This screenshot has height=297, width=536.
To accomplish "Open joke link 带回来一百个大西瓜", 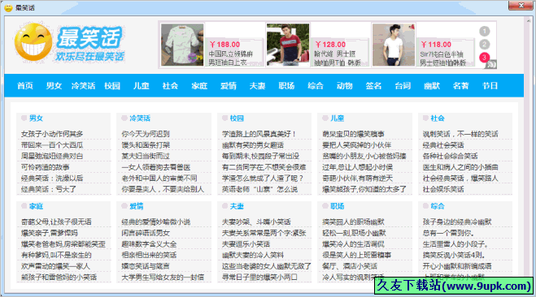I will (52, 145).
